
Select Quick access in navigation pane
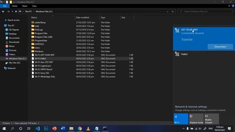coord(14,20)
